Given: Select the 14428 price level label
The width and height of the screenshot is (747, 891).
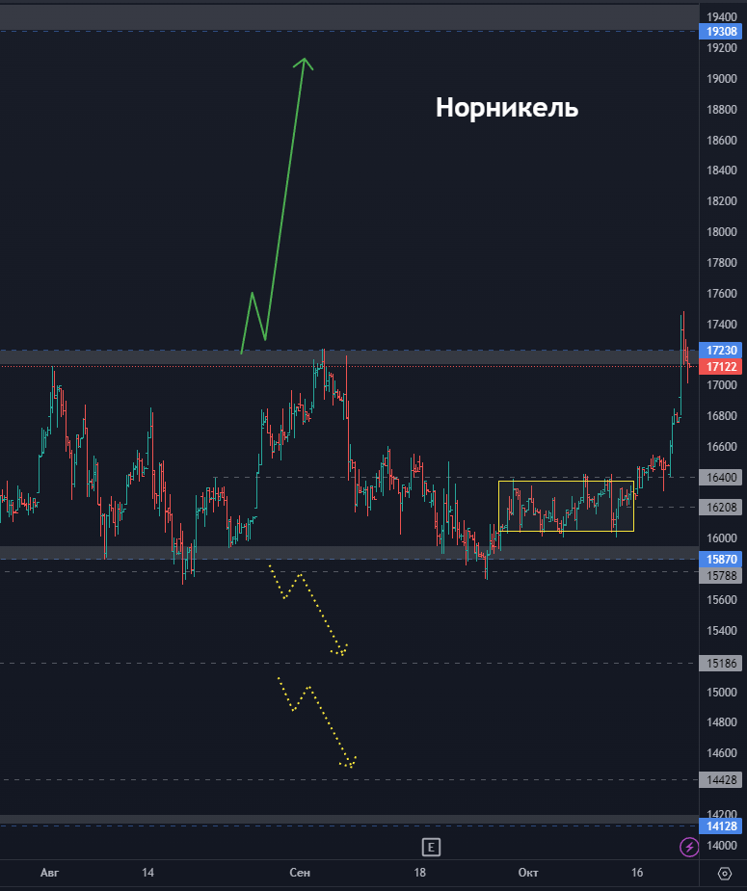Looking at the screenshot, I should point(721,779).
